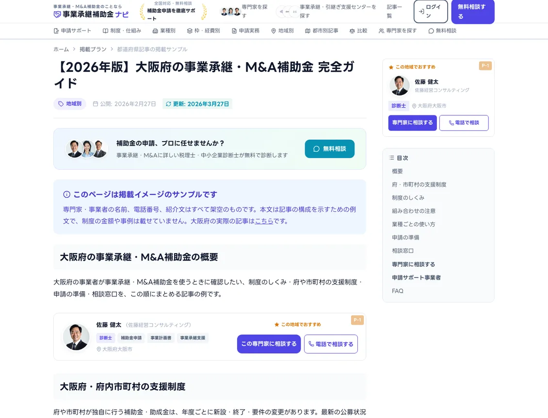Jump to 制度のしくみ in contents

pyautogui.click(x=408, y=198)
